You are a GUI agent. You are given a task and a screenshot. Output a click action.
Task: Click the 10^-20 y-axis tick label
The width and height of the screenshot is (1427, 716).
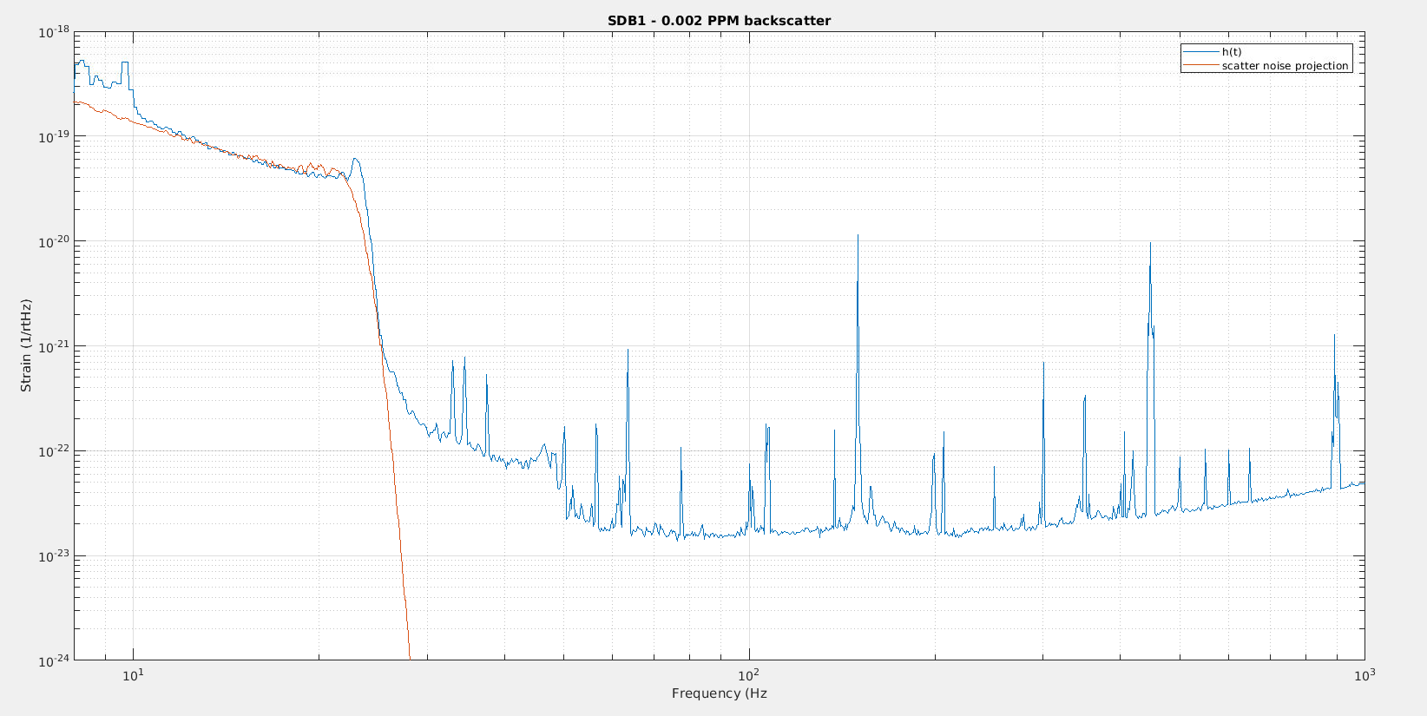pyautogui.click(x=54, y=242)
